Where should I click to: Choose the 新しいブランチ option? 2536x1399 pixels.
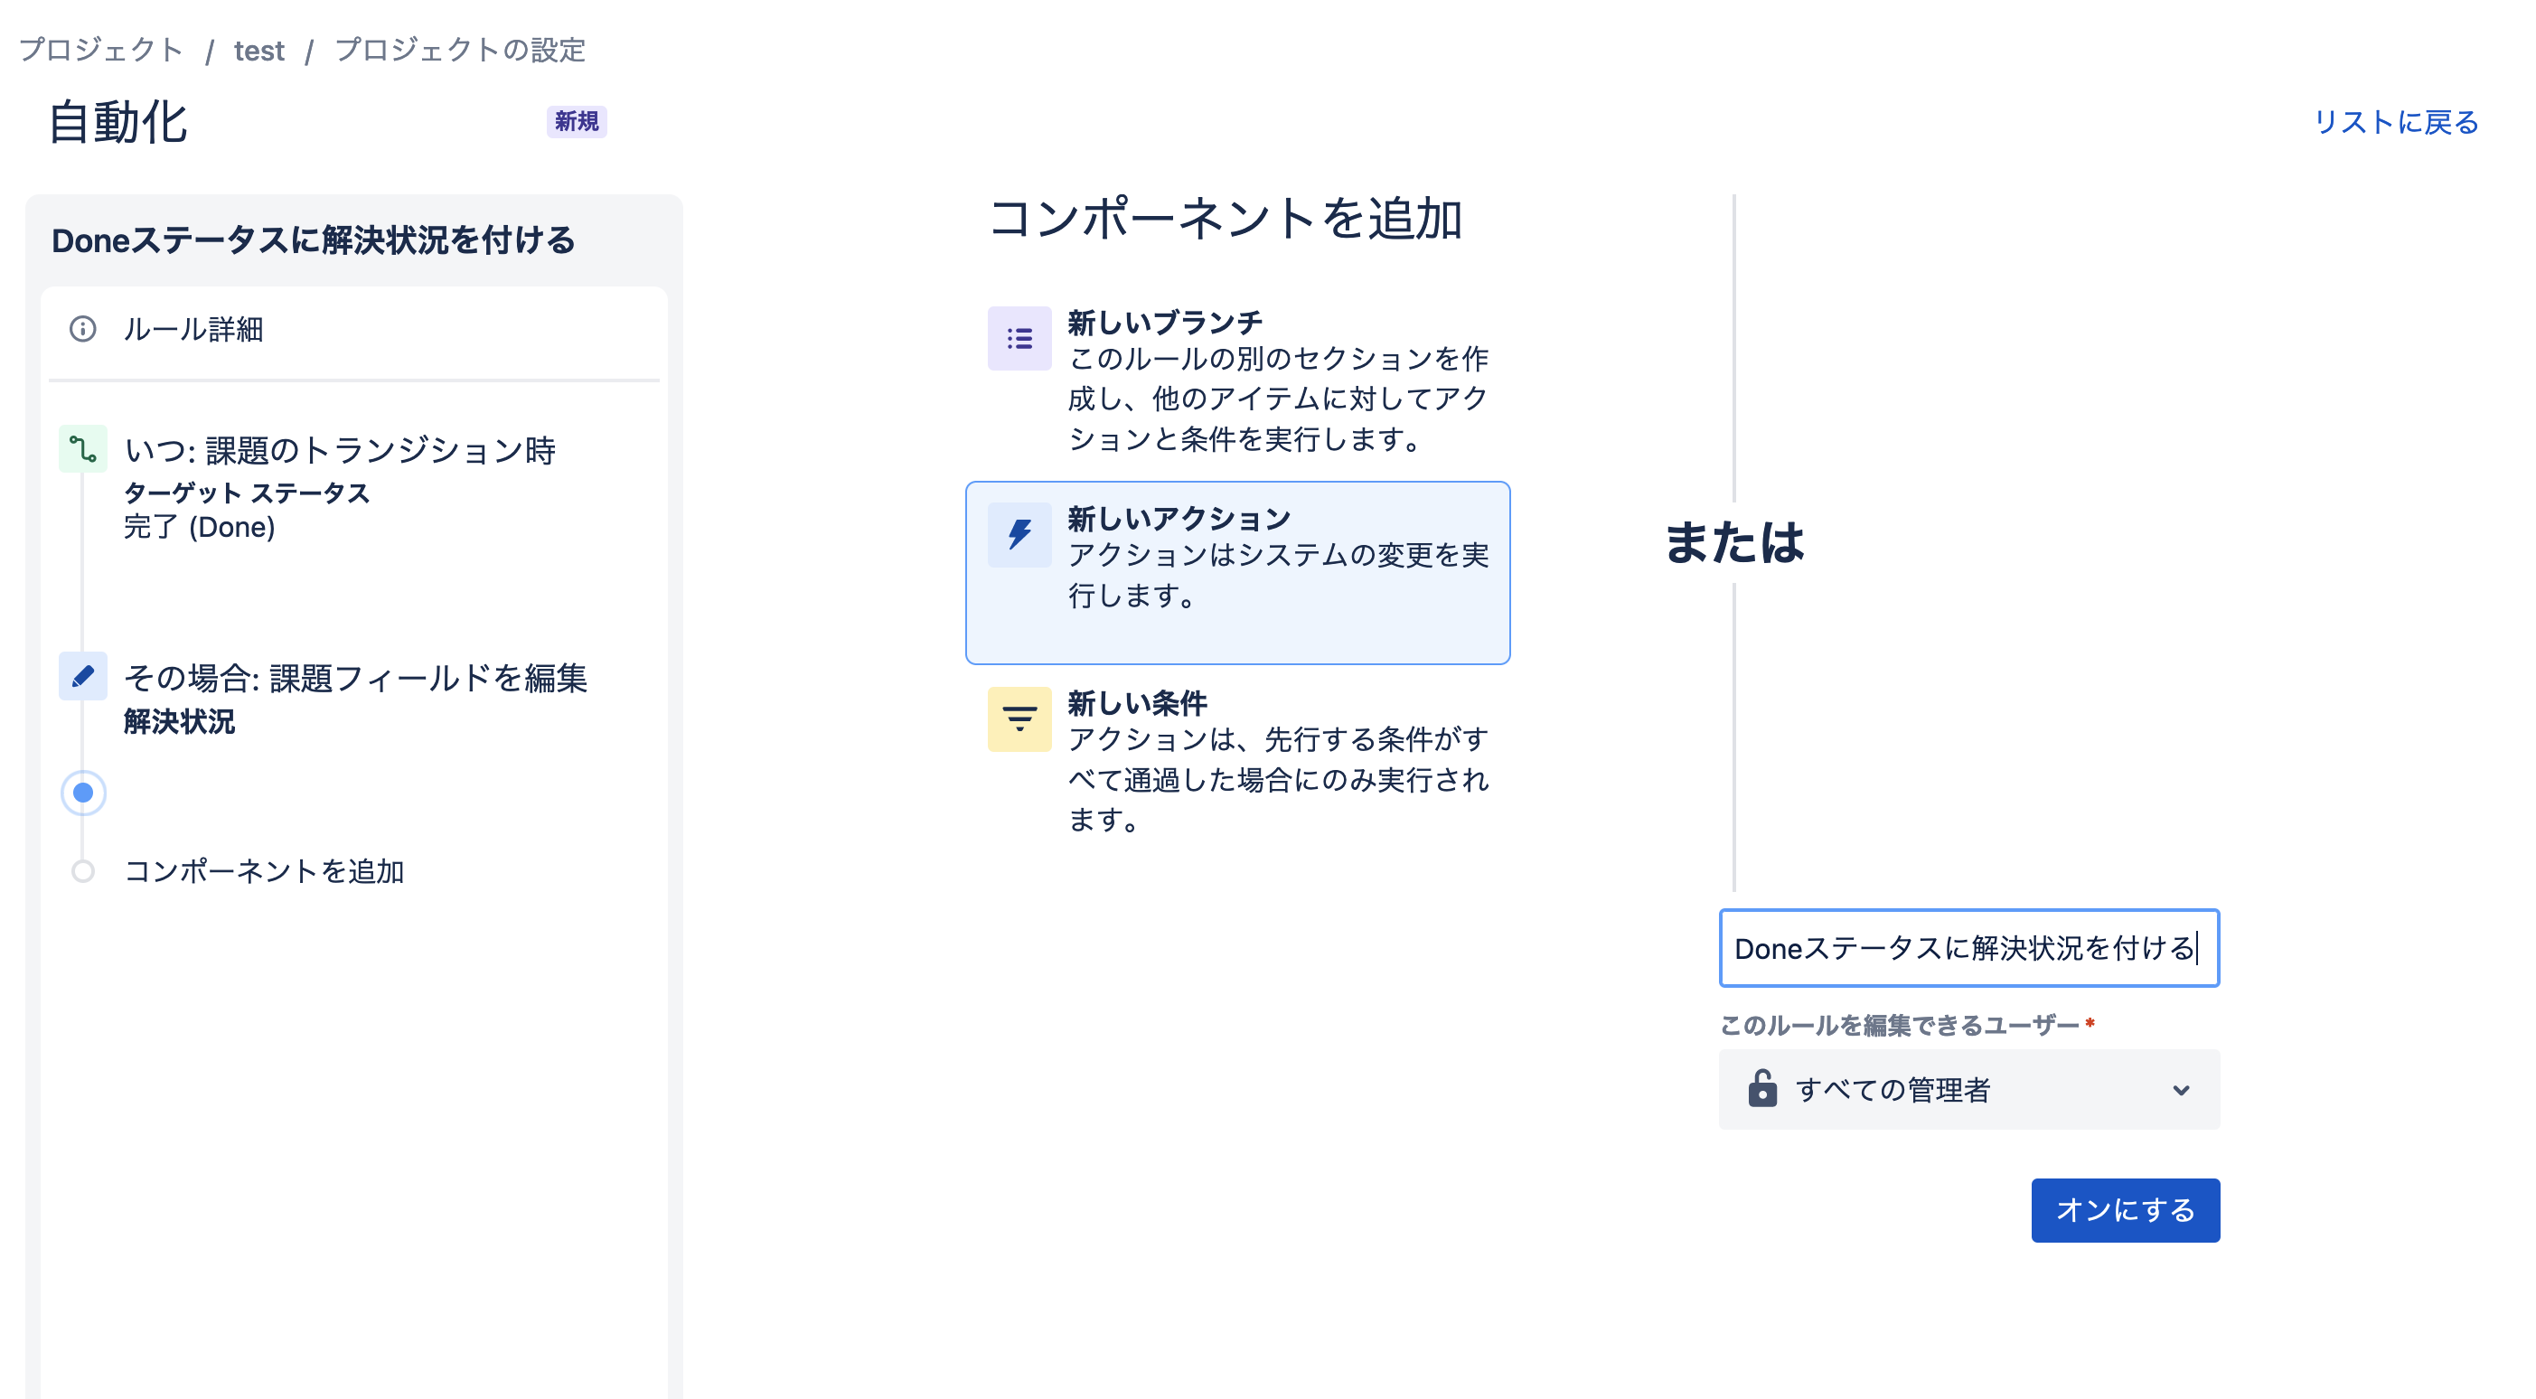(1237, 382)
